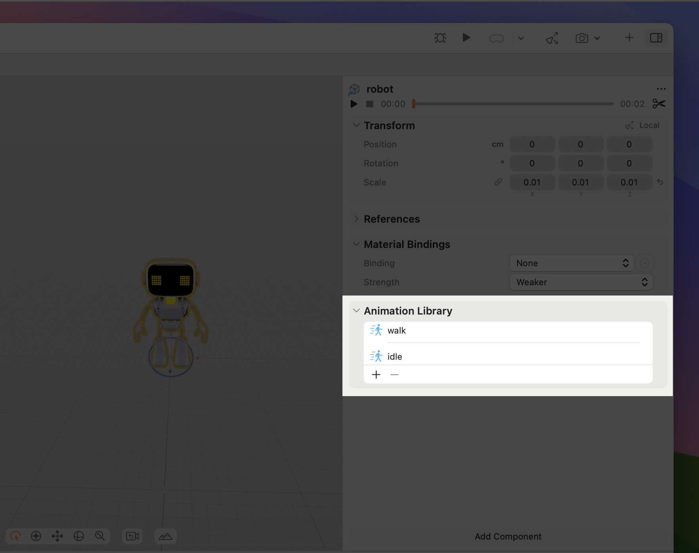Screen dimensions: 699x553
Task: Open the Binding dropdown set to None
Action: coord(571,263)
